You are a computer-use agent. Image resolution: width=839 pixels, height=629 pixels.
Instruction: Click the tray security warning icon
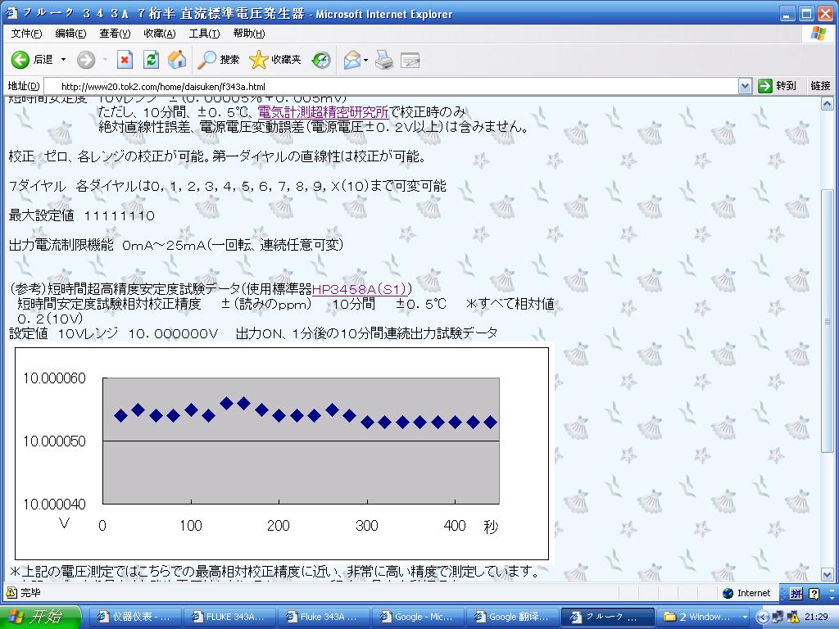coord(792,618)
